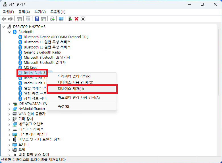Viewport: 222px width, 163px height.
Task: Expand the 디스크 드라이브 category
Action: click(x=9, y=130)
